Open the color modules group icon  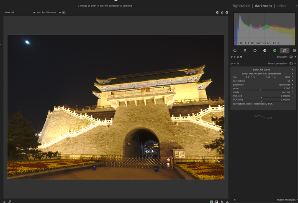click(x=275, y=51)
